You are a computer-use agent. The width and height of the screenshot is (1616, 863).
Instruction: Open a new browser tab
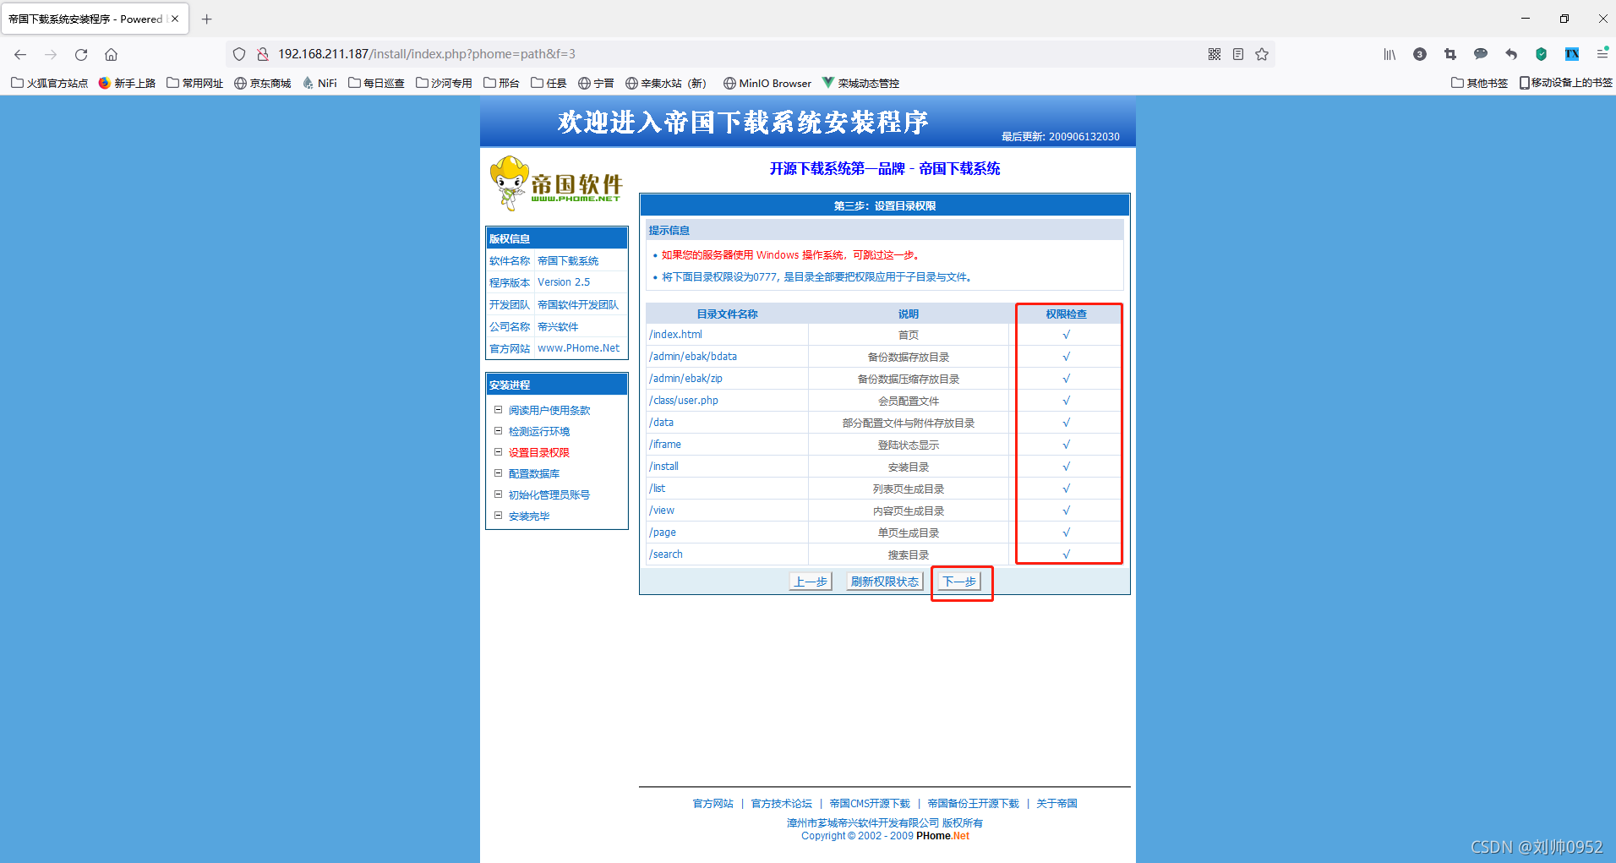[x=206, y=19]
